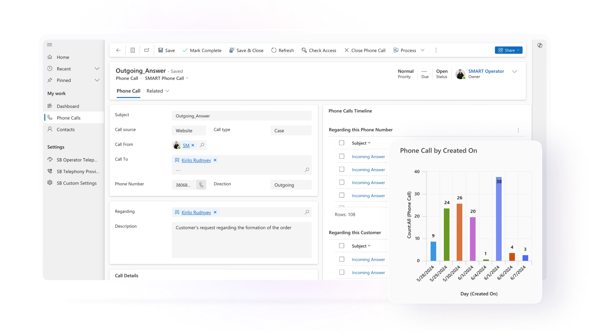Click the Refresh icon in command bar

274,50
